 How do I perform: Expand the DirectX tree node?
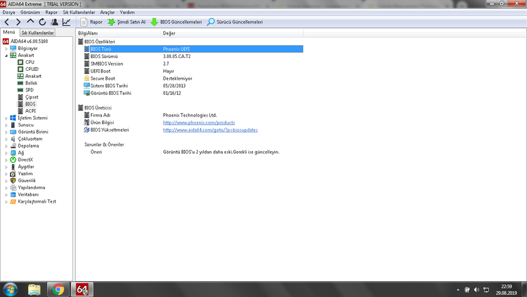pyautogui.click(x=6, y=160)
